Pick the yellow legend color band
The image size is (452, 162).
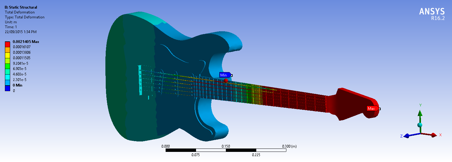(8, 55)
